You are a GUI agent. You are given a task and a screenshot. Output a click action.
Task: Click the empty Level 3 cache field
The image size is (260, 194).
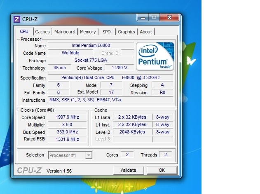pos(132,139)
